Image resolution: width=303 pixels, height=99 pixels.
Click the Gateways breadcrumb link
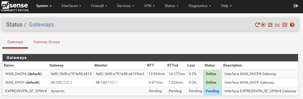pyautogui.click(x=41, y=25)
